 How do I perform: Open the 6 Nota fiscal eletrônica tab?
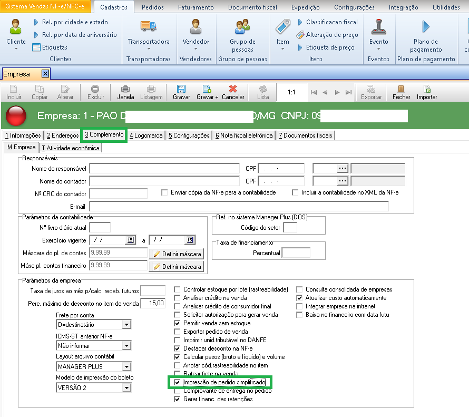[243, 135]
